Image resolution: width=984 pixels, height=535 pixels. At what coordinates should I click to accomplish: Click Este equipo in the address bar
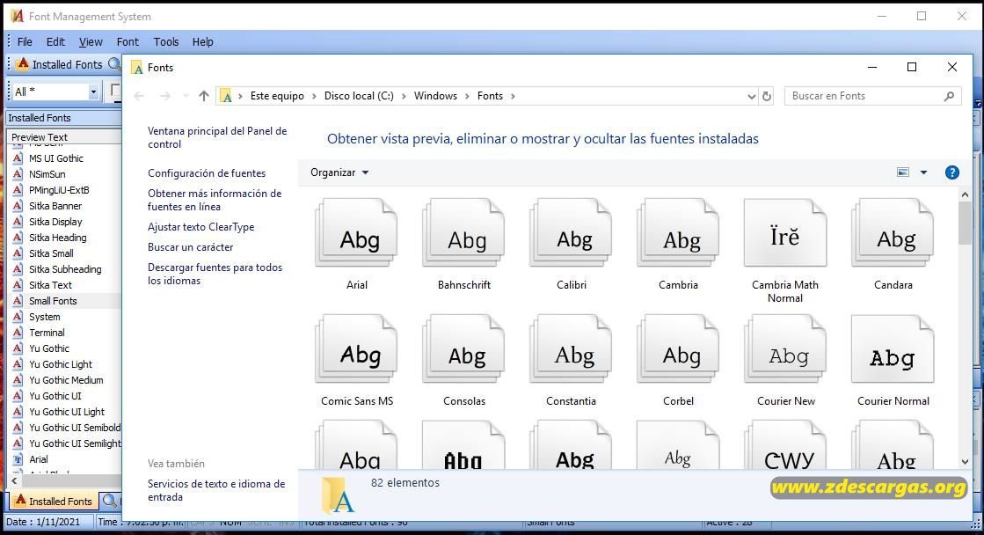277,95
